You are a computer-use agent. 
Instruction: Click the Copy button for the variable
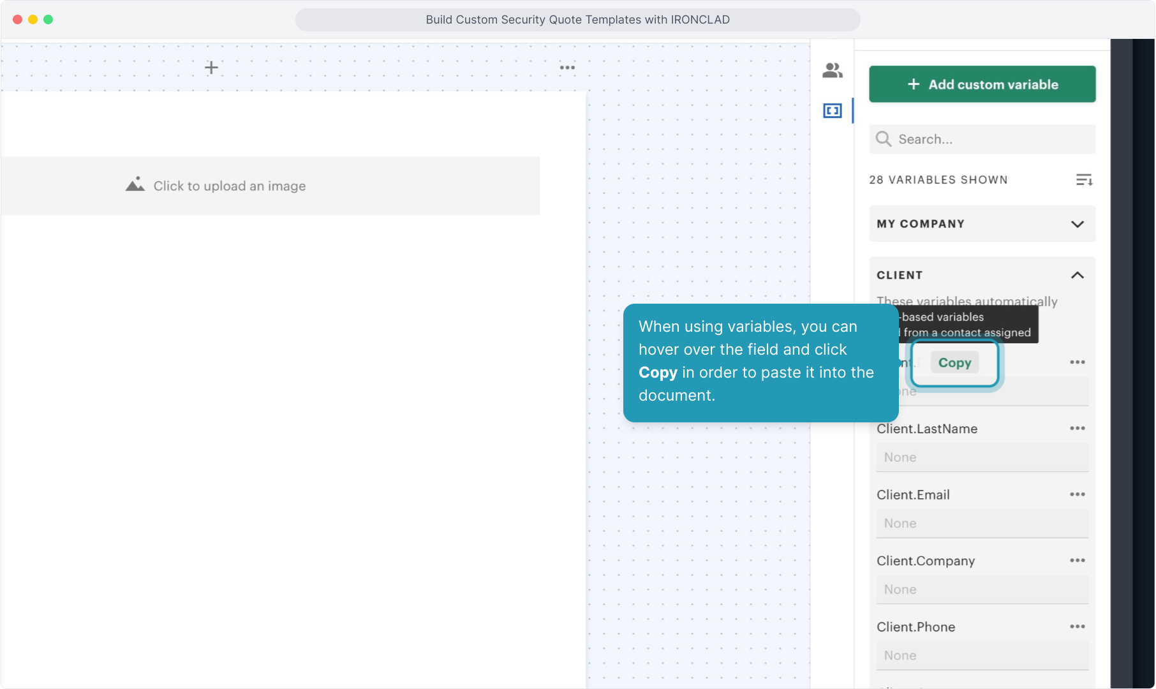954,363
